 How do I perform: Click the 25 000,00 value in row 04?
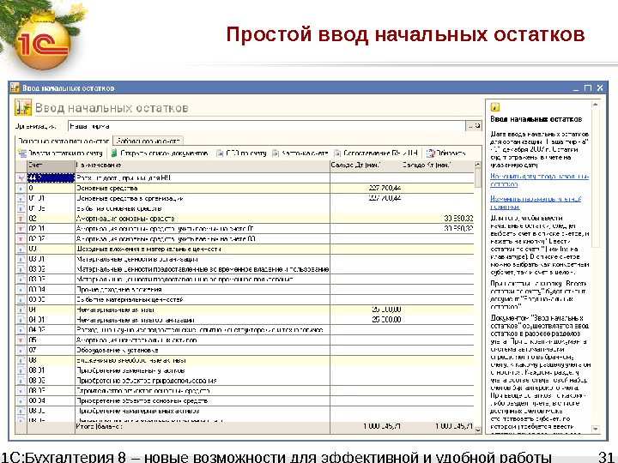click(386, 310)
